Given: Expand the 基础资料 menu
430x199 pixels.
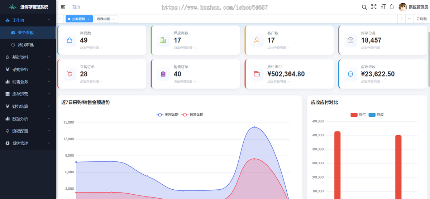Looking at the screenshot, I should click(x=28, y=57).
